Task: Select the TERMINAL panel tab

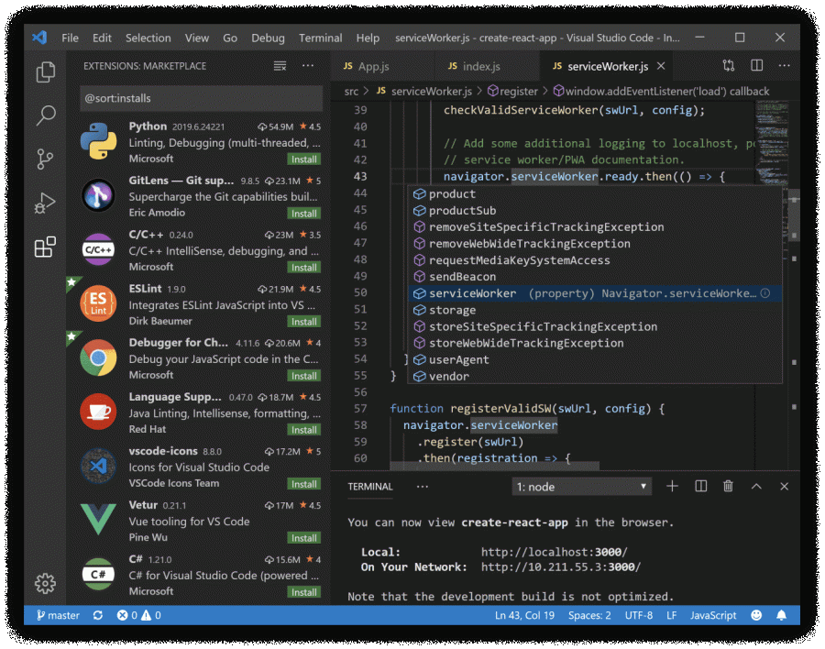Action: pyautogui.click(x=370, y=487)
